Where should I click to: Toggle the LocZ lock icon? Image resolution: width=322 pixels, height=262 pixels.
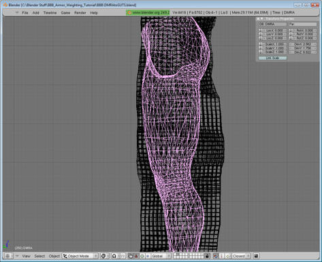coord(260,38)
